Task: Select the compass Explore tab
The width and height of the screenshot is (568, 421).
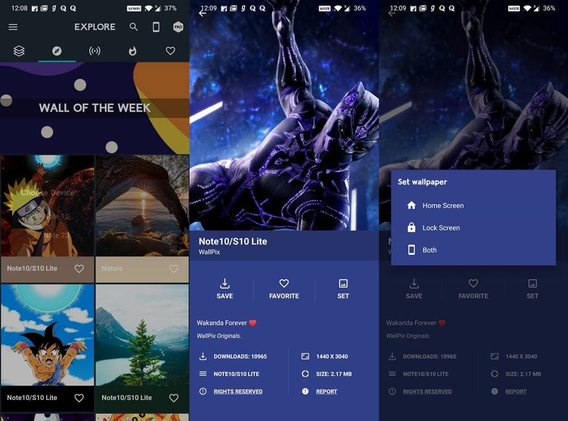Action: (x=57, y=51)
